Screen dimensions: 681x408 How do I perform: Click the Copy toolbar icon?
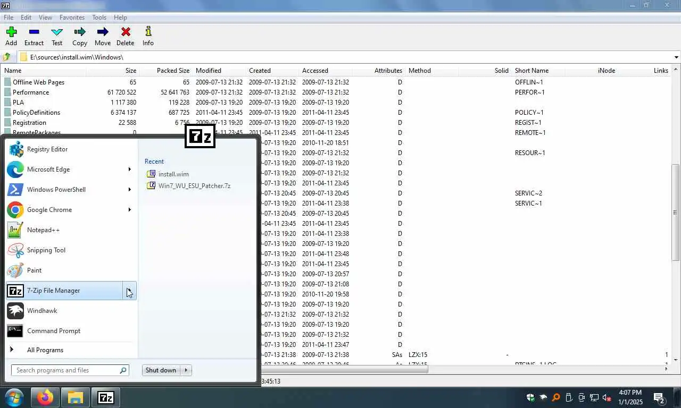pos(80,37)
